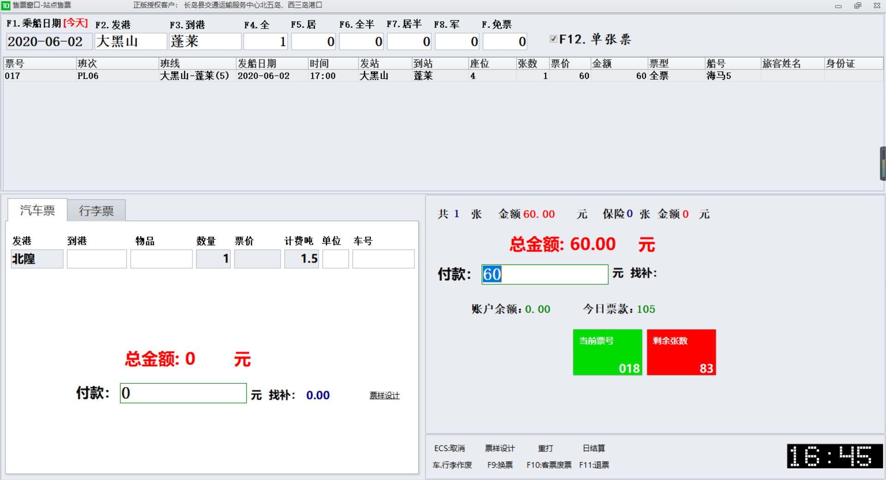Click the 车号 input field
The width and height of the screenshot is (886, 480).
[x=383, y=259]
